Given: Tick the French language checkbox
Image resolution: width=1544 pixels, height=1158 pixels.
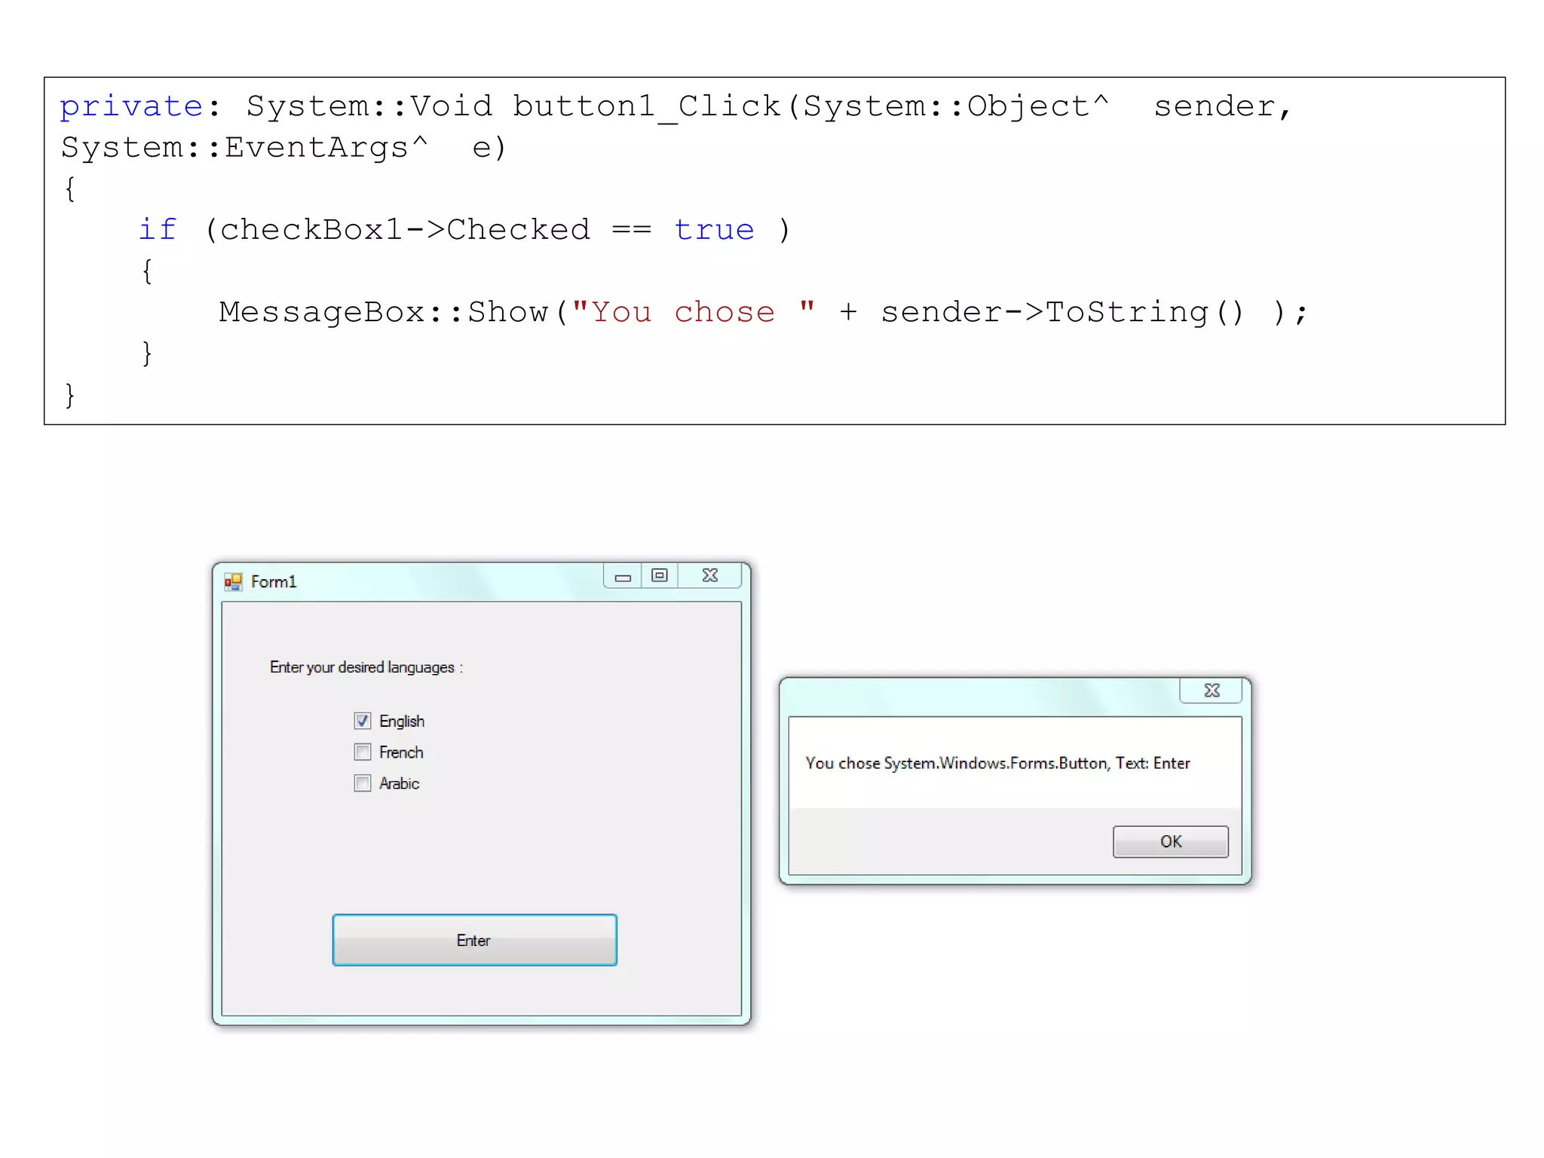Looking at the screenshot, I should (363, 752).
